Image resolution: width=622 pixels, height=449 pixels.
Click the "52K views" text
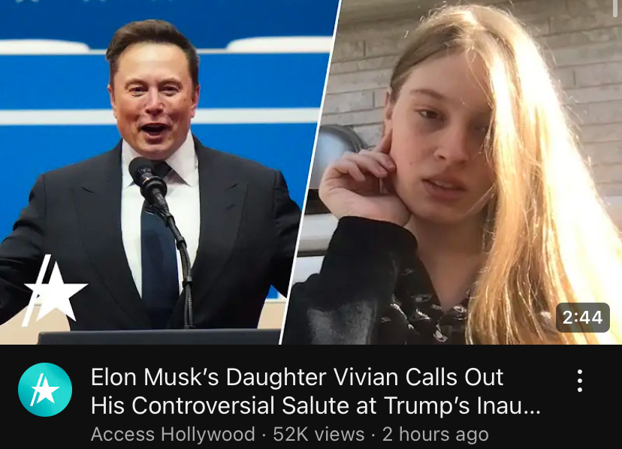point(319,434)
